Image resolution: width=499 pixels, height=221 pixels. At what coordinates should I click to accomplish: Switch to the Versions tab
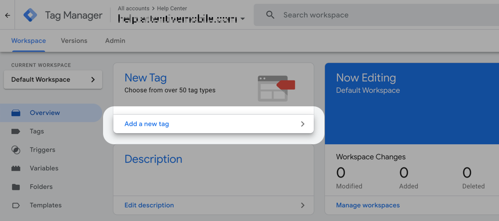coord(74,41)
